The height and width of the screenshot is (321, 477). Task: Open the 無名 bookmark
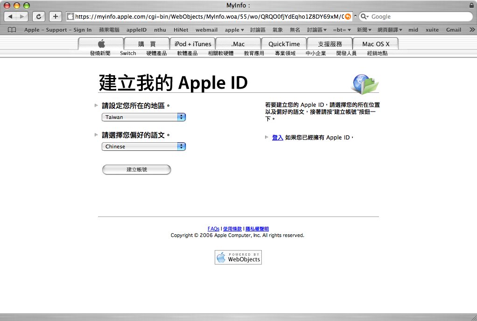point(295,30)
